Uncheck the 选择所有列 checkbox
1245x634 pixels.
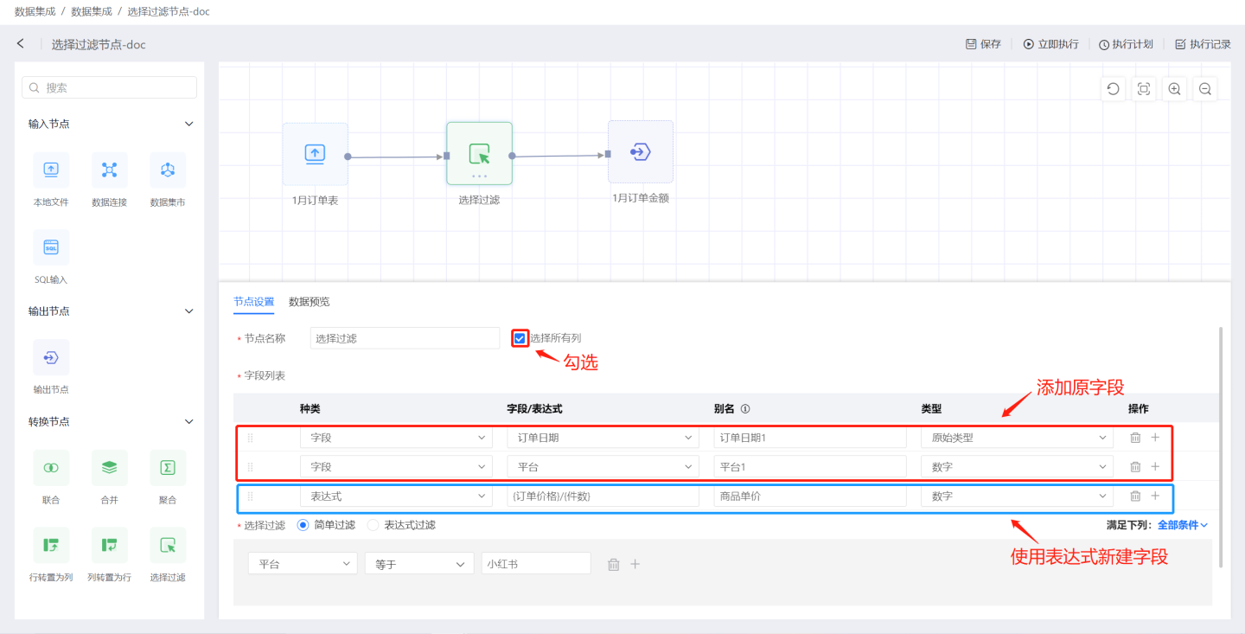(x=520, y=338)
